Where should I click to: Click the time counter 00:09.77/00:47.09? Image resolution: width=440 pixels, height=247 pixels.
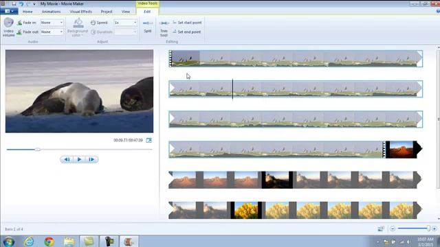click(129, 140)
